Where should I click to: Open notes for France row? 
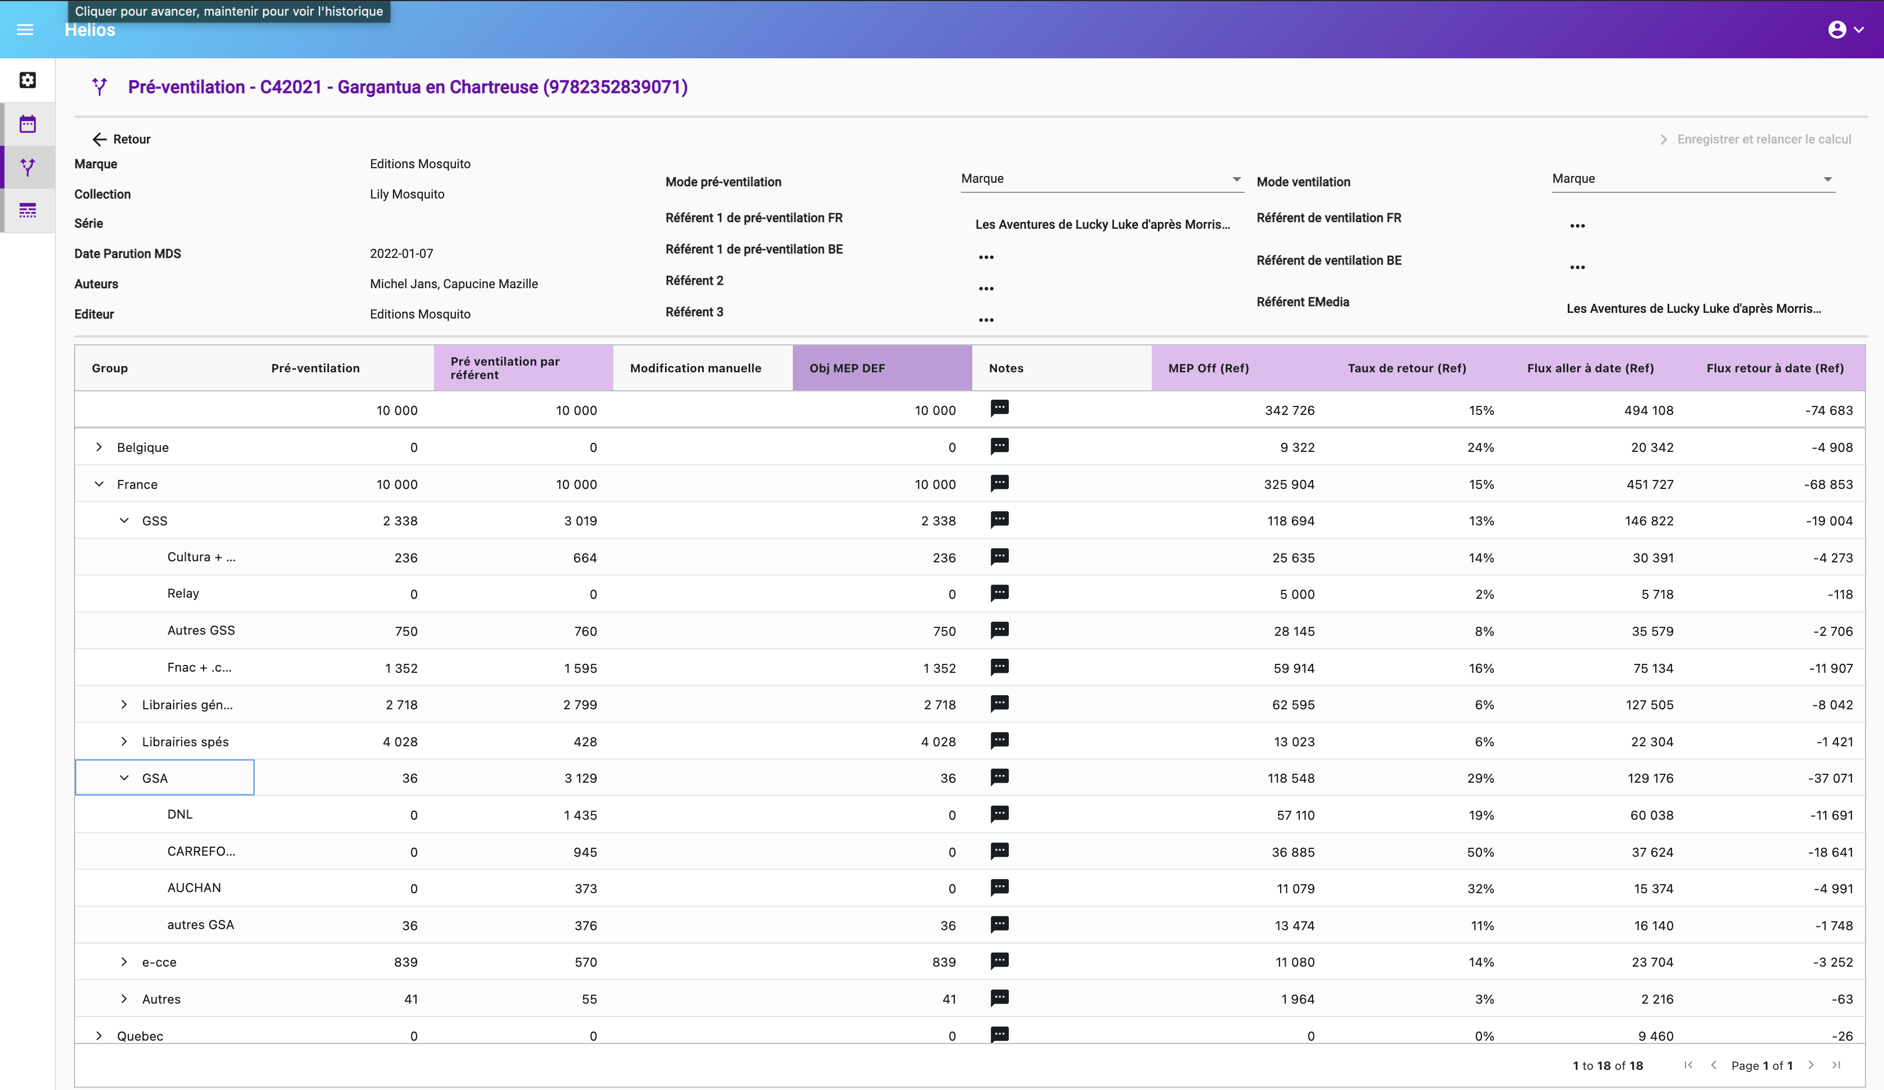click(x=1000, y=483)
